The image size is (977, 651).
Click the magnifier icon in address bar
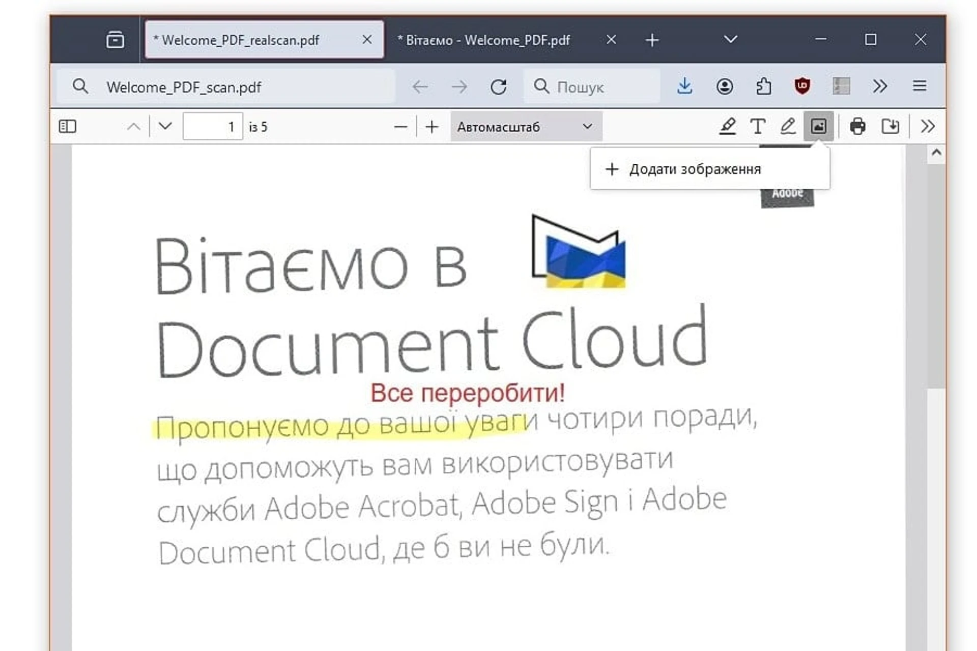coord(80,86)
